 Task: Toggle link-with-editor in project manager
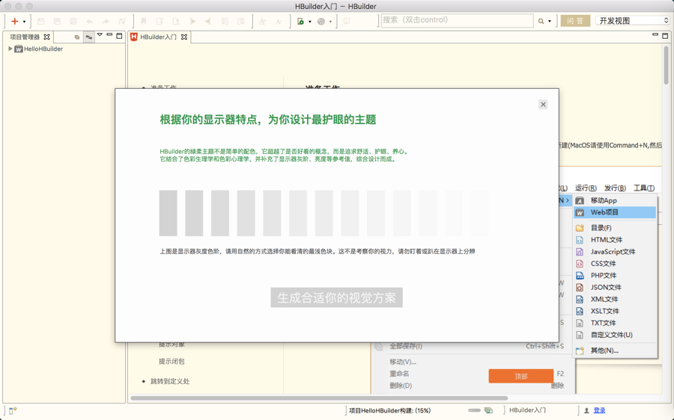(89, 37)
